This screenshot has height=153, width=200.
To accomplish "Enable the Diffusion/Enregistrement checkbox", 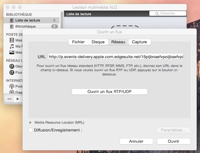I will (31, 130).
